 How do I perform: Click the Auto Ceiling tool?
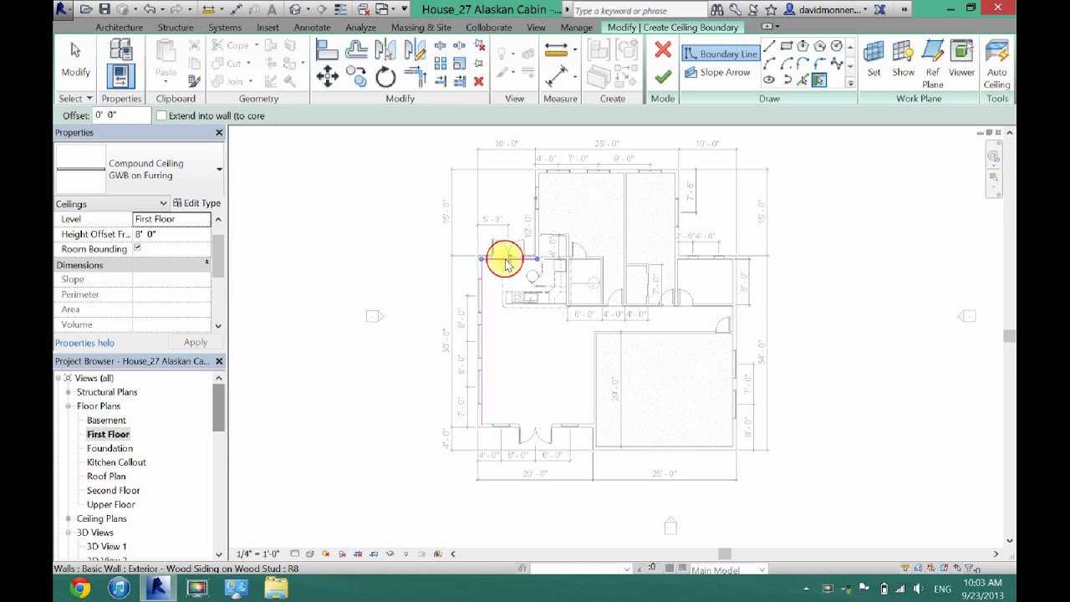coord(996,64)
